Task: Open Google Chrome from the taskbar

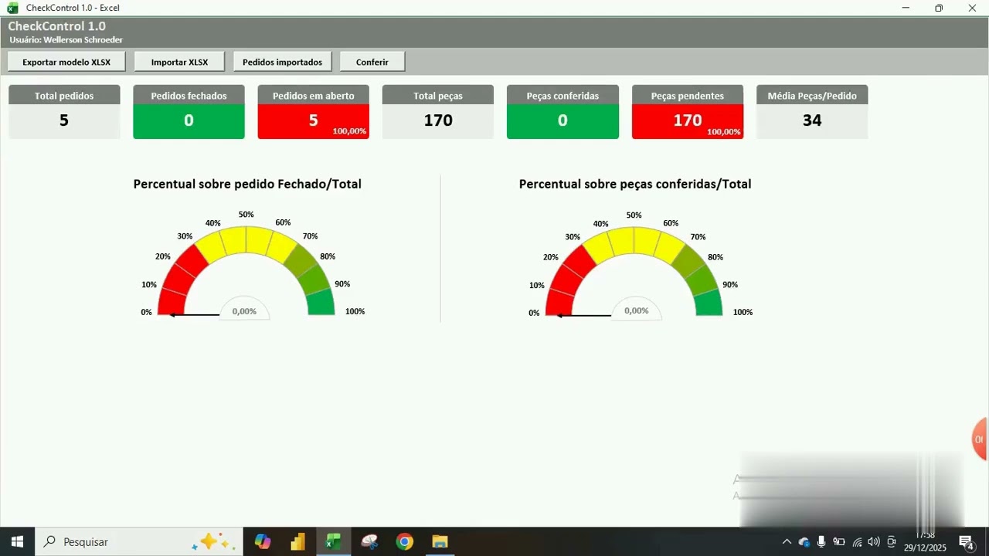Action: pos(405,541)
